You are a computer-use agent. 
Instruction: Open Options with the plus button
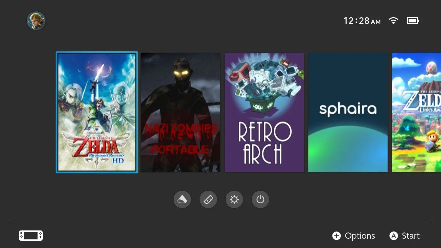point(353,236)
